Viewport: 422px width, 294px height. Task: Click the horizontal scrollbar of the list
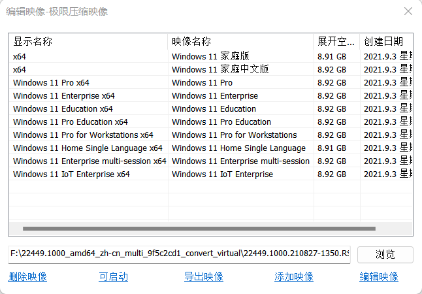(199, 229)
